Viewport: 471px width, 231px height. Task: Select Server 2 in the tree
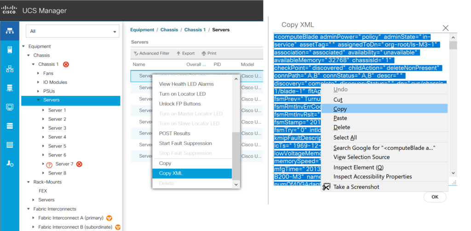(57, 119)
